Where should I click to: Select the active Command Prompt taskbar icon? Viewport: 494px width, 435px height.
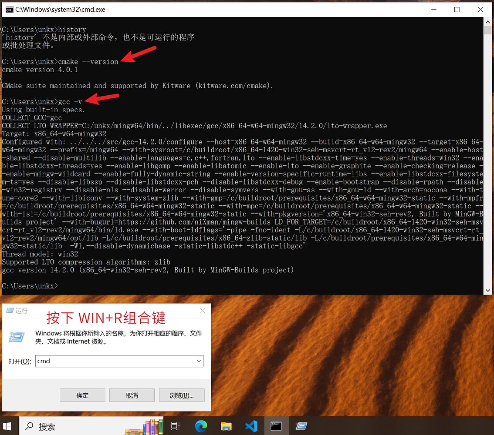[276, 426]
